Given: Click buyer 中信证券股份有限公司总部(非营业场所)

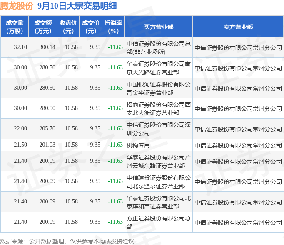Looking at the screenshot, I should (159, 48).
